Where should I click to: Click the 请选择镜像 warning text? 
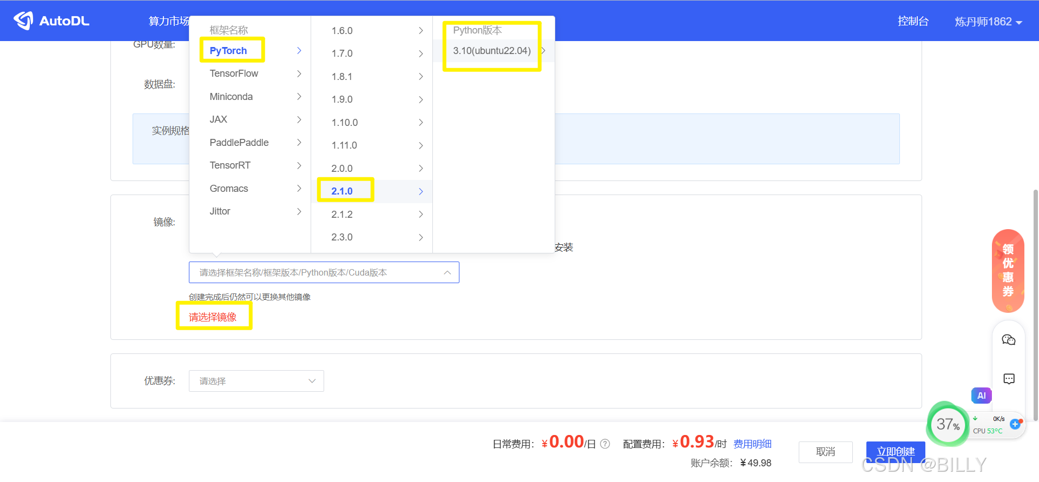[x=213, y=317]
